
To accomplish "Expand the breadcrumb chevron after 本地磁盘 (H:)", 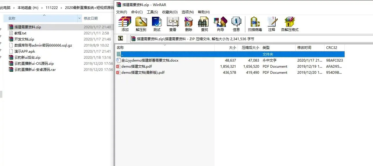I will [x=42, y=8].
